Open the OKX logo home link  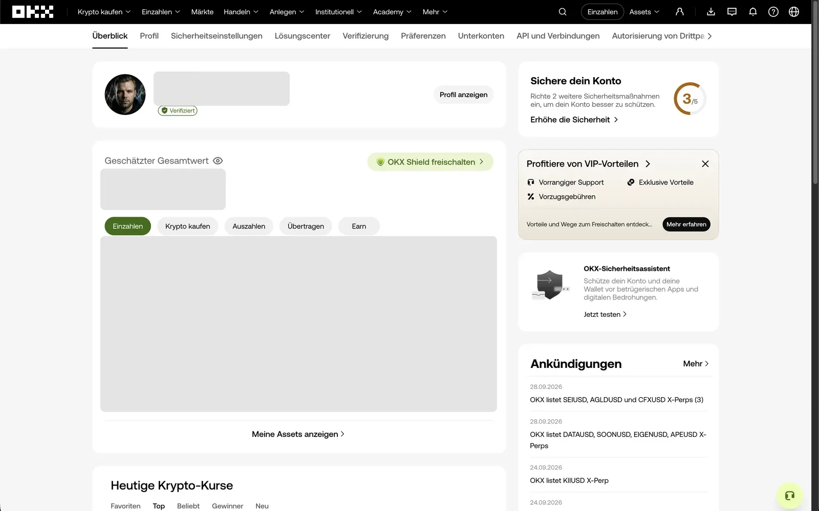pyautogui.click(x=33, y=12)
